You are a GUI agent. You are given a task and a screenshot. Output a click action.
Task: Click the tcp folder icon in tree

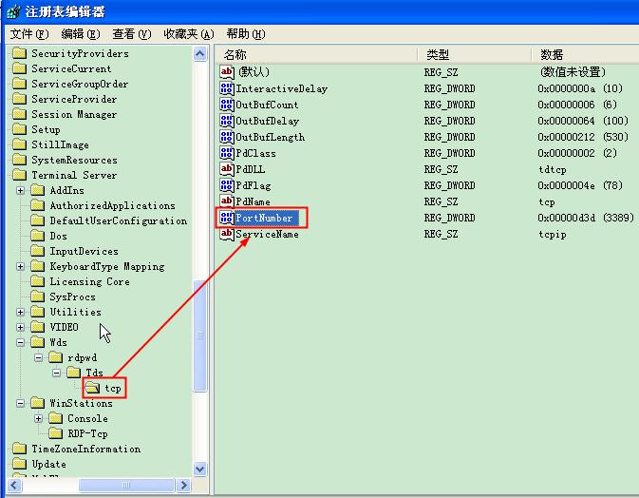tap(91, 388)
